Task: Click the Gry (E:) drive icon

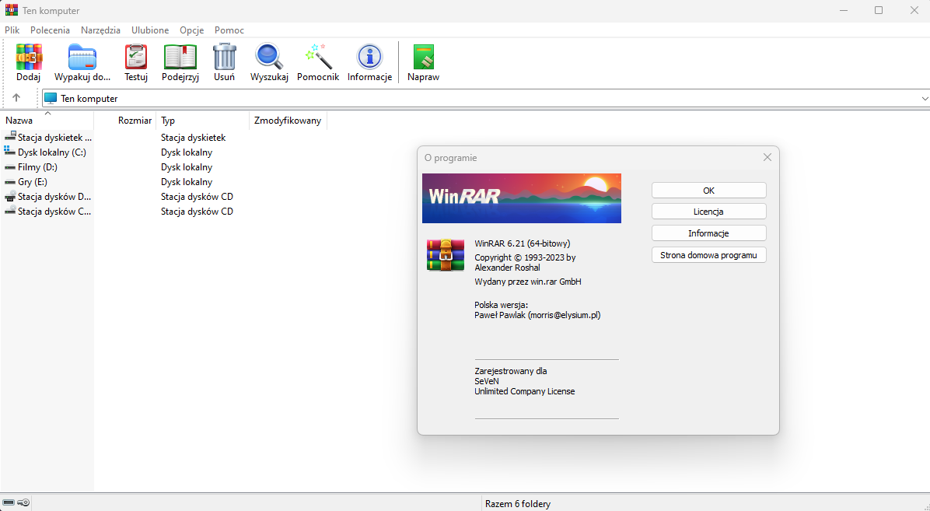Action: pyautogui.click(x=10, y=182)
